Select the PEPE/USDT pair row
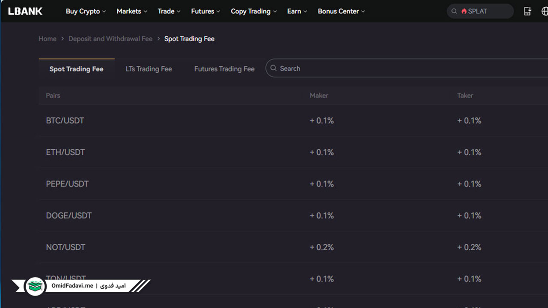This screenshot has width=548, height=308. click(293, 184)
